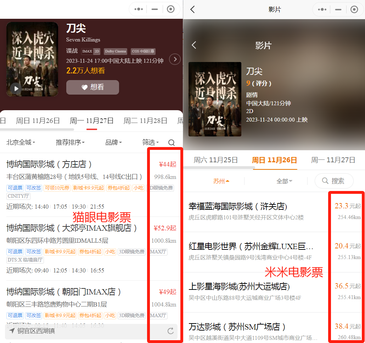
Task: Open the 苏州 city selector
Action: (221, 181)
